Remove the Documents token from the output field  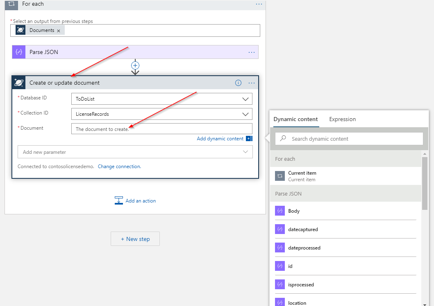(x=59, y=31)
